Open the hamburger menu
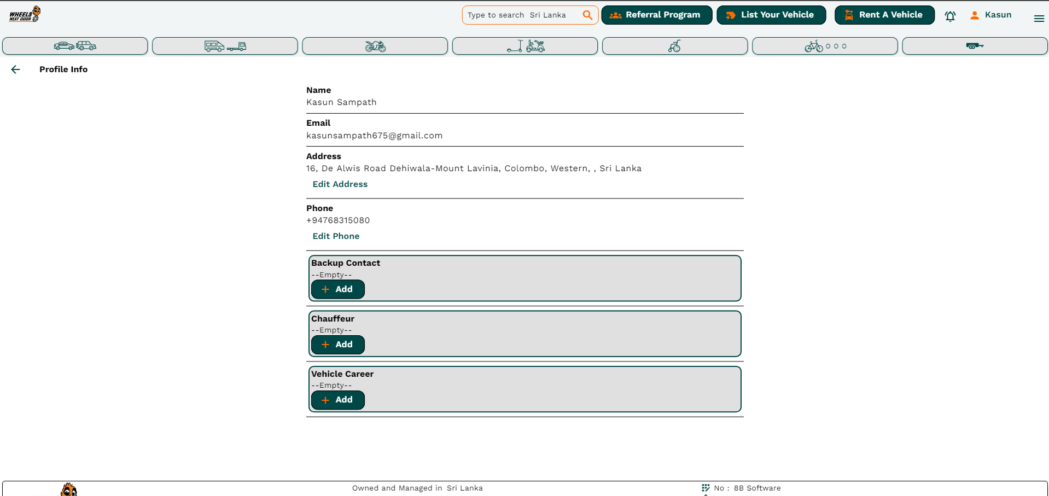1049x496 pixels. pyautogui.click(x=1039, y=18)
